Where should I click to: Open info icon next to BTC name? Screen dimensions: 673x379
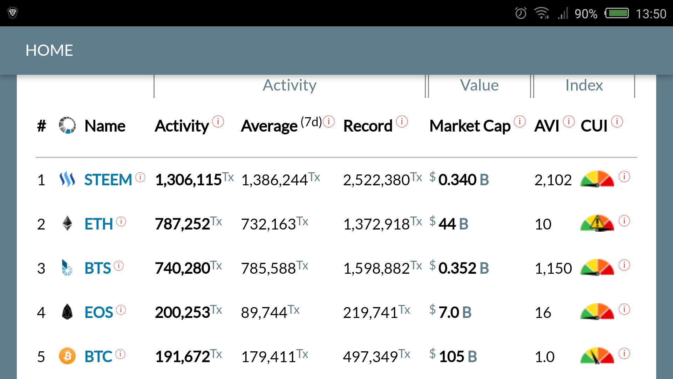click(x=120, y=354)
